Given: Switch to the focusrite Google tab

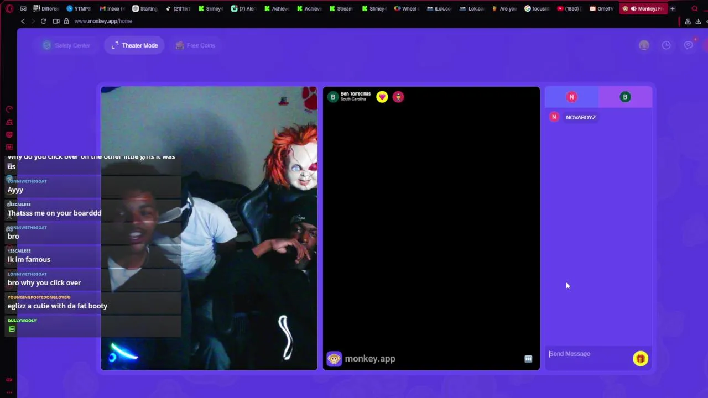Looking at the screenshot, I should [x=536, y=8].
